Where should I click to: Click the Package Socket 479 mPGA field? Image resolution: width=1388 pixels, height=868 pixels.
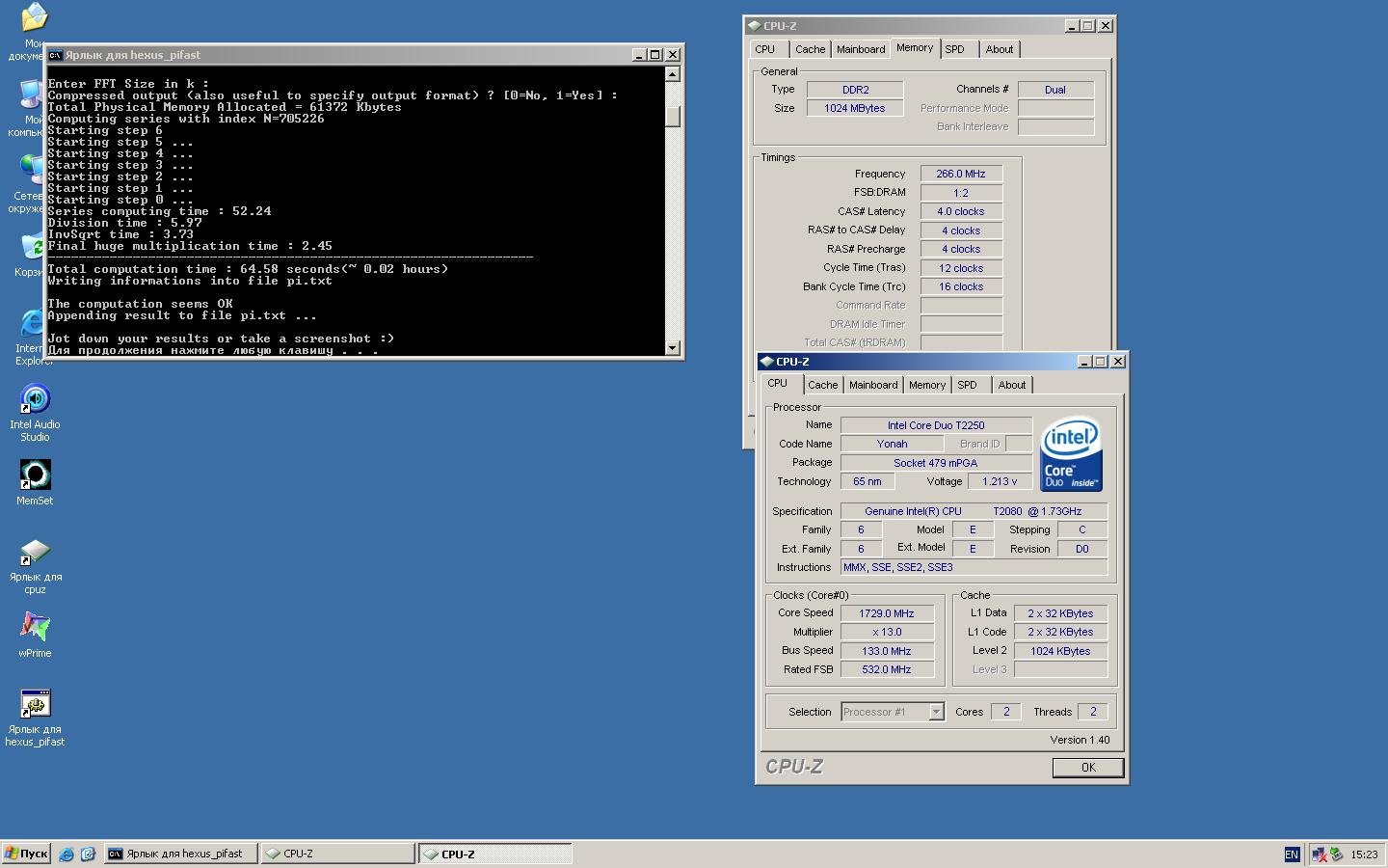pyautogui.click(x=936, y=463)
